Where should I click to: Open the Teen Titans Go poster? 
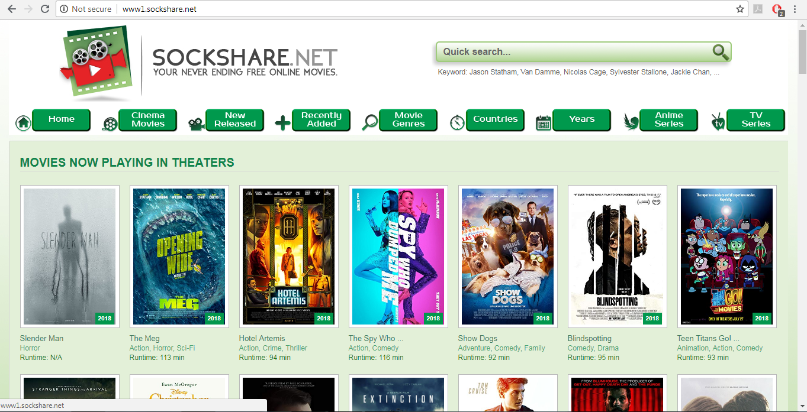(727, 257)
